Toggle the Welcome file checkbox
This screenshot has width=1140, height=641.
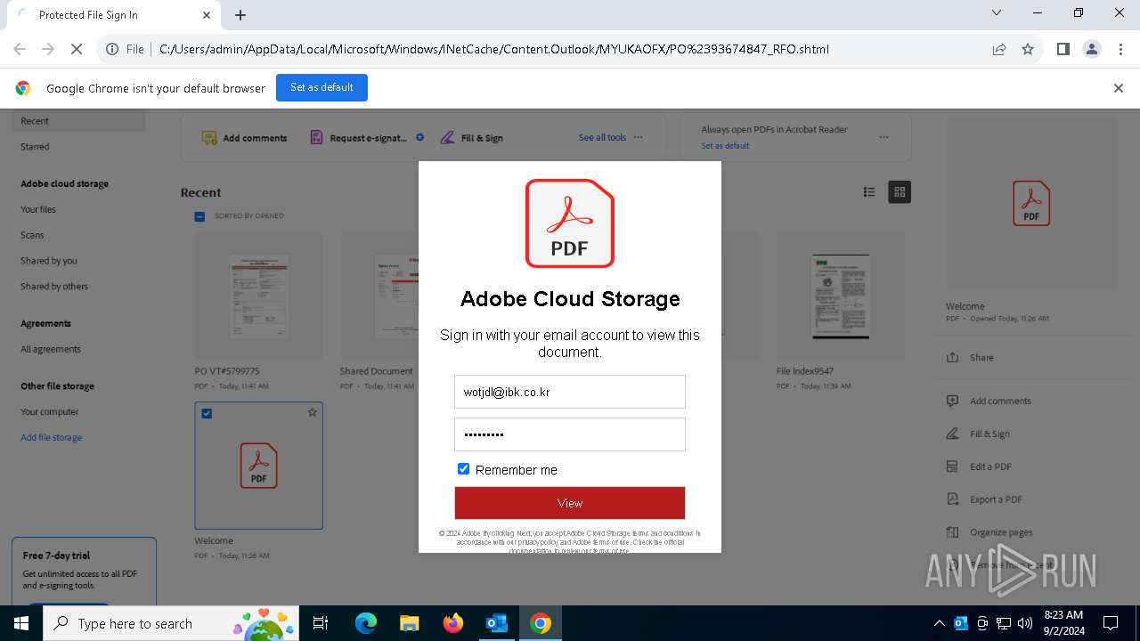pyautogui.click(x=207, y=413)
